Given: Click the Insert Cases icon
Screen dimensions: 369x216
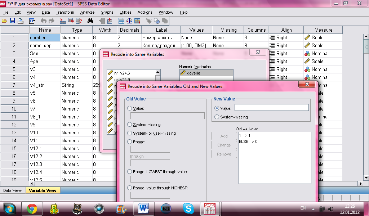Looking at the screenshot, I should click(x=102, y=21).
